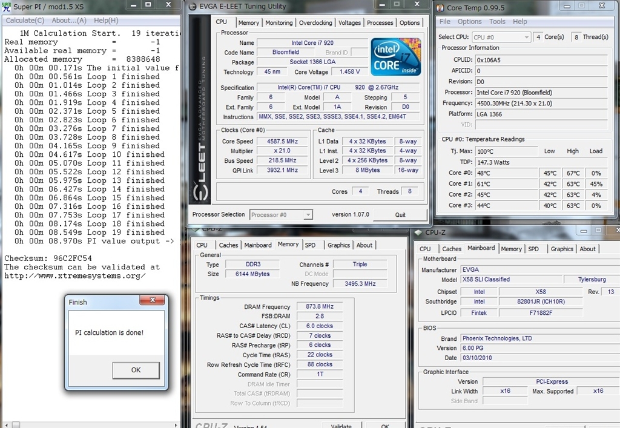The image size is (620, 428).
Task: Open the Tools menu in Core Temp
Action: pos(497,21)
